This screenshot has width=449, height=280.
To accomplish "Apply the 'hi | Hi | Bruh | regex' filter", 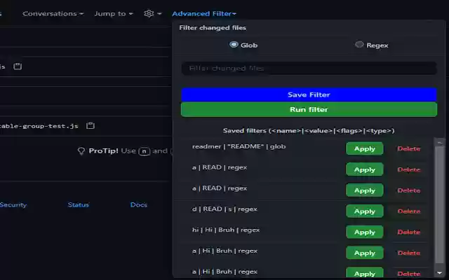I will coord(365,232).
